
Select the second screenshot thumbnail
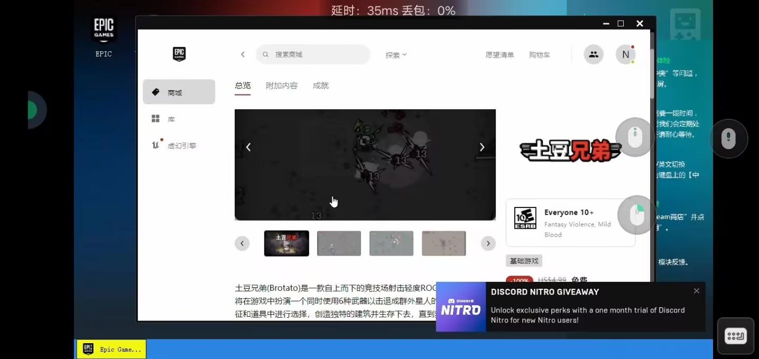[339, 243]
